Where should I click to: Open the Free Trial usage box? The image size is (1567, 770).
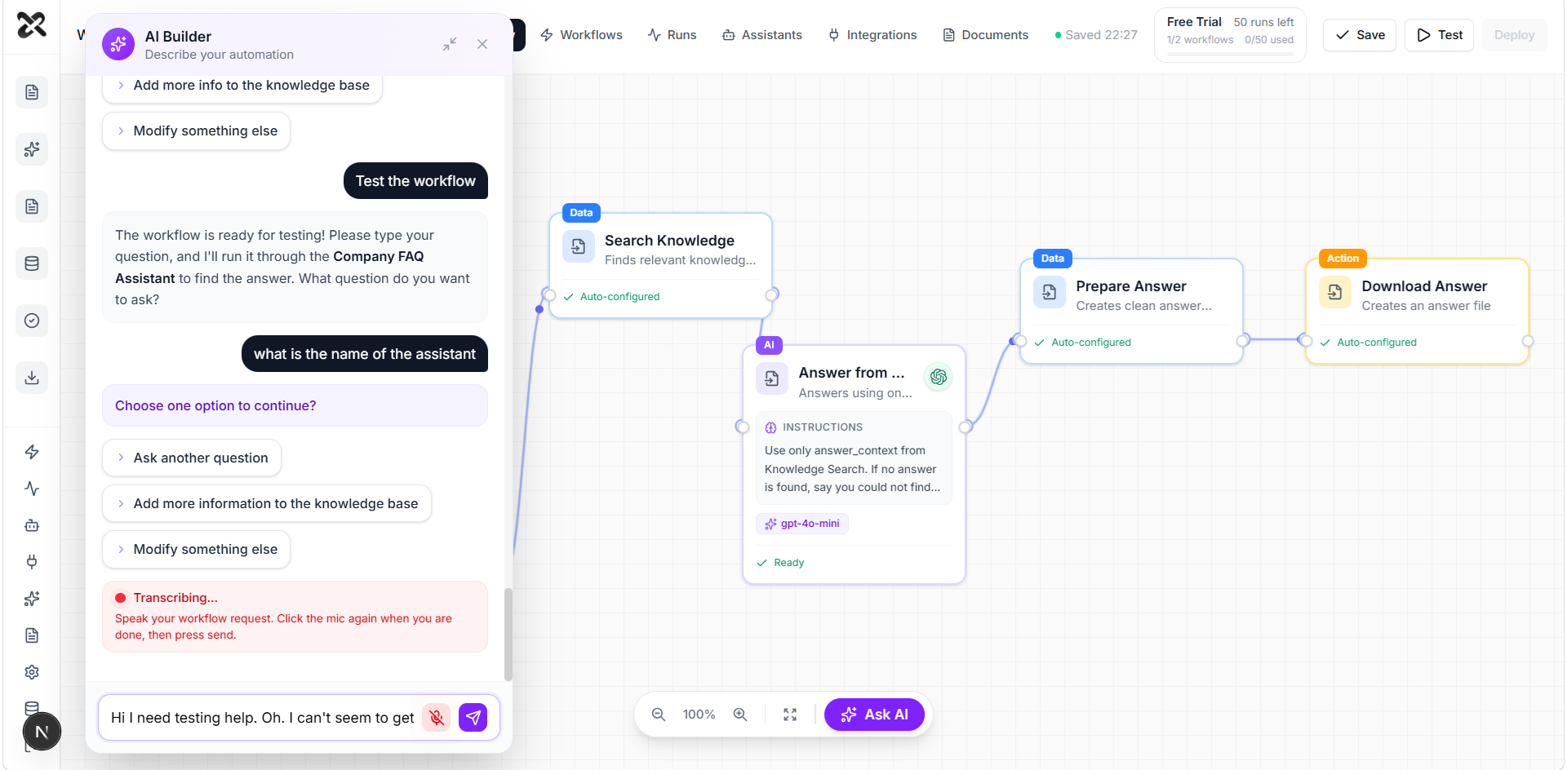(1230, 35)
